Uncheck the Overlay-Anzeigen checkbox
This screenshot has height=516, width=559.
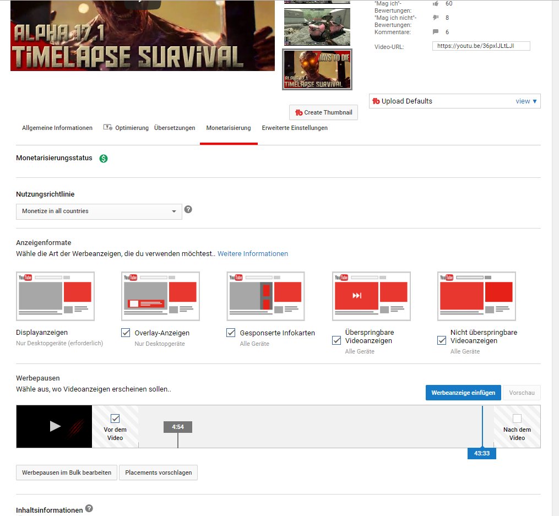coord(126,333)
